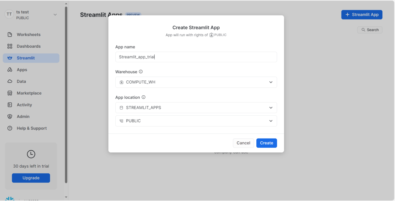This screenshot has height=201, width=395.
Task: Expand the ts test account switcher chevron
Action: (55, 15)
